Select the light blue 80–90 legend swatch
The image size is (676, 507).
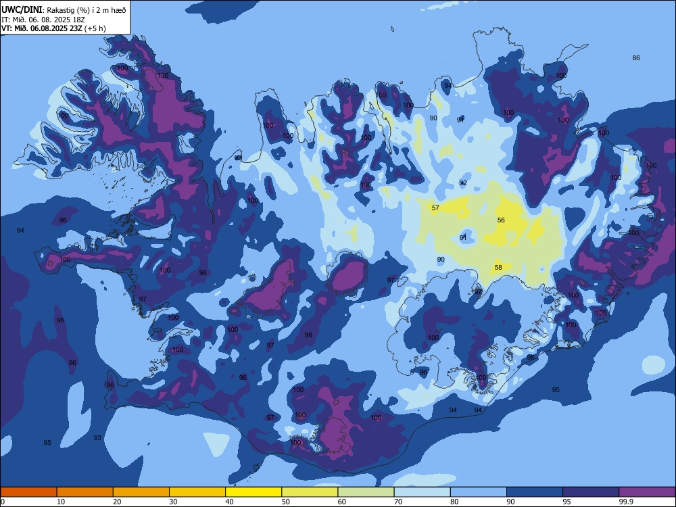pyautogui.click(x=479, y=492)
